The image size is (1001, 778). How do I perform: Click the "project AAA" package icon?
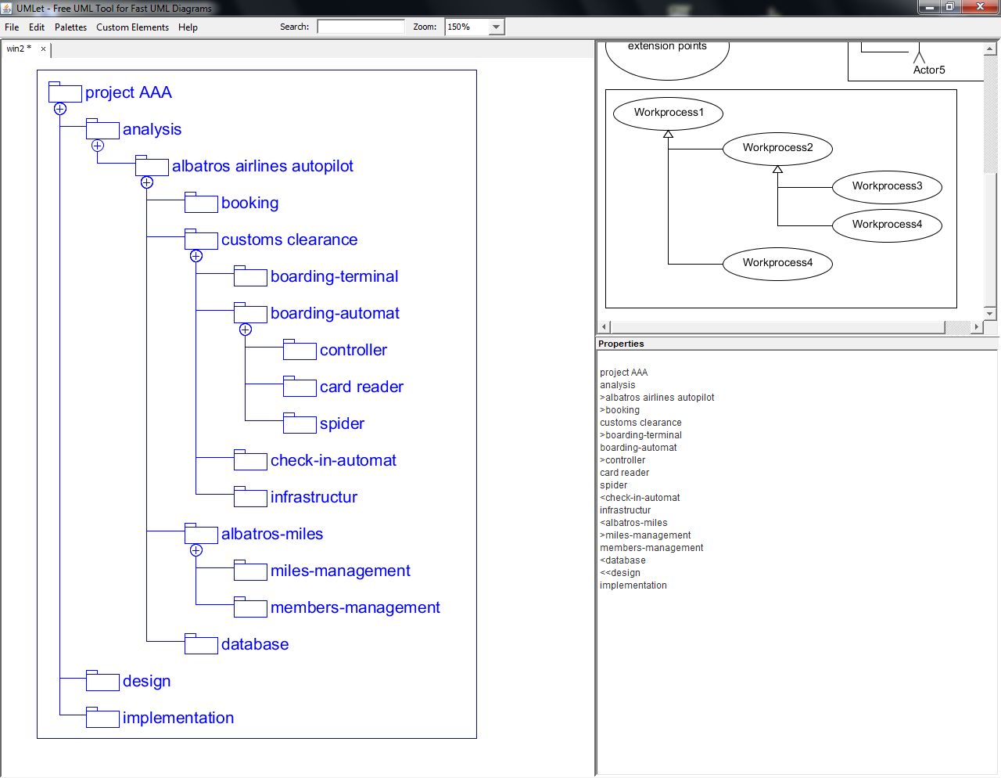coord(66,92)
